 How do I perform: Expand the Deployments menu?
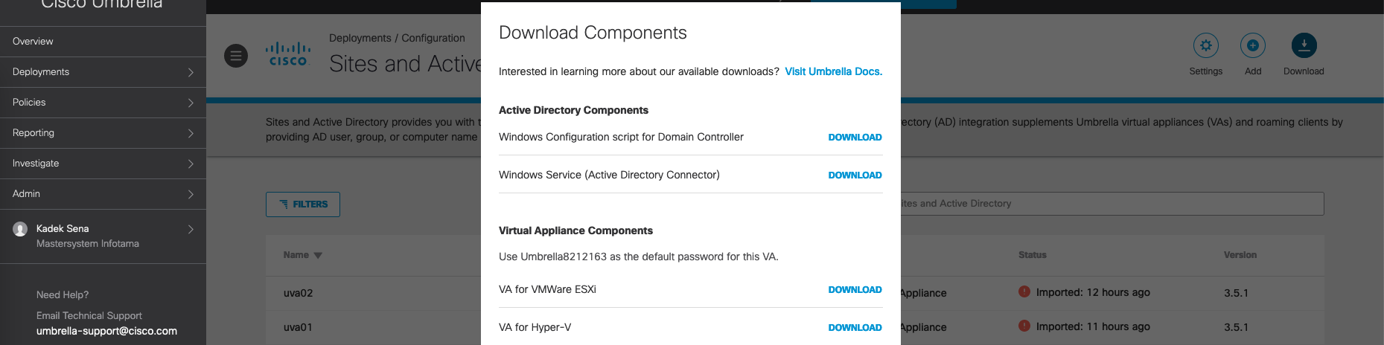(x=103, y=72)
